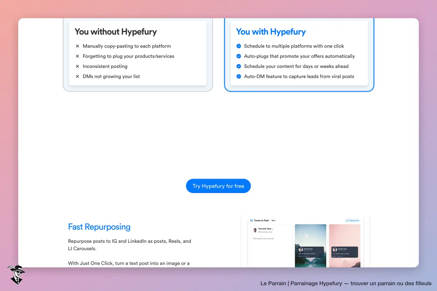Click the X beside Inconsistent posting
The width and height of the screenshot is (437, 291).
(77, 67)
